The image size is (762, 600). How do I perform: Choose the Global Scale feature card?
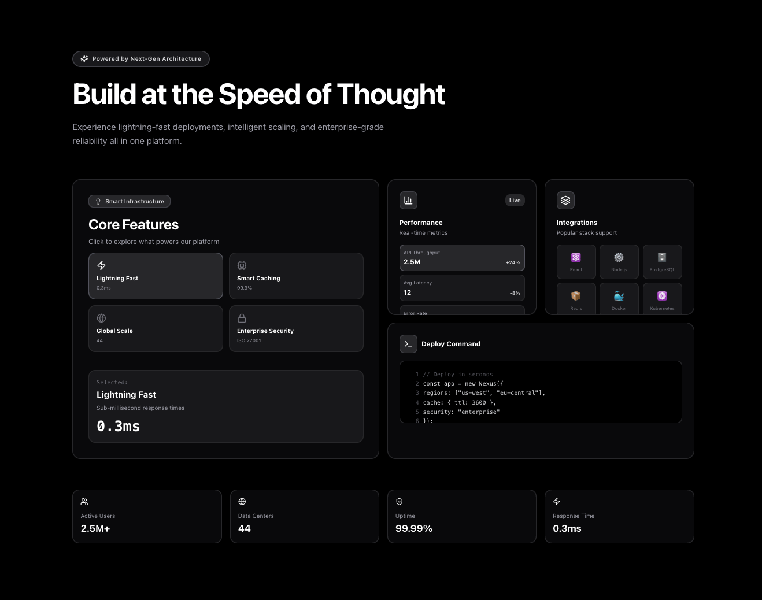[x=156, y=328]
